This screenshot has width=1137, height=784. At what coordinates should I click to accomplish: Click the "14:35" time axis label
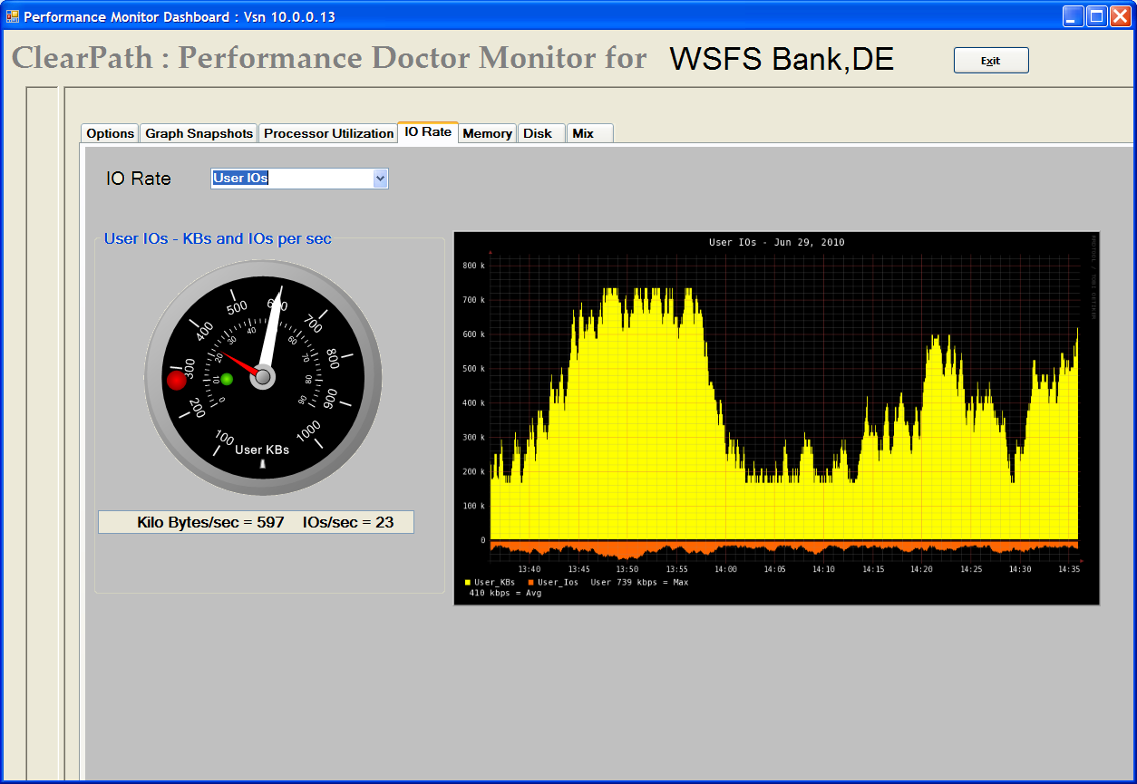click(x=1068, y=569)
